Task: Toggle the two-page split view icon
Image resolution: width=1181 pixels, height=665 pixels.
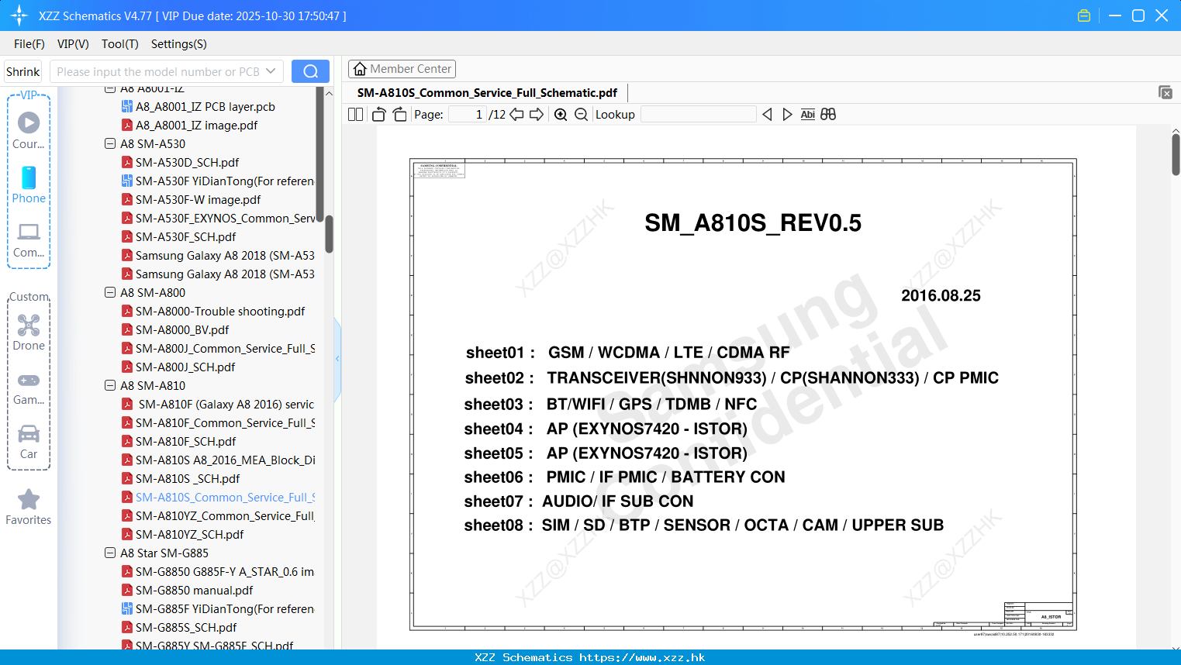Action: pos(355,115)
